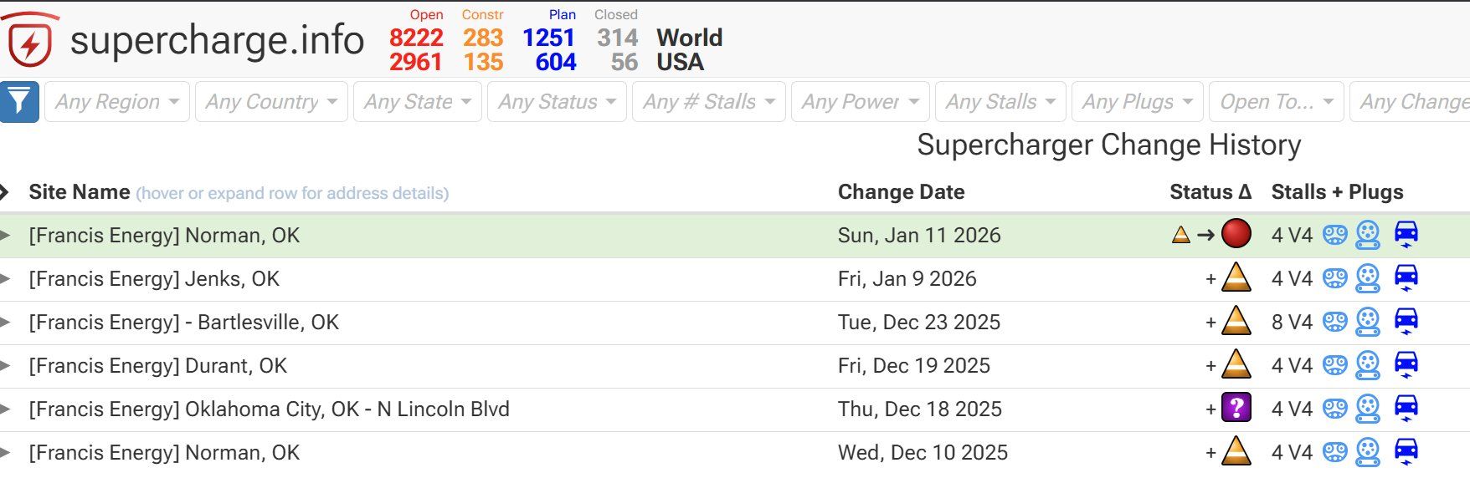Screen dimensions: 1470x483
Task: Open the Any Region dropdown
Action: pyautogui.click(x=117, y=102)
